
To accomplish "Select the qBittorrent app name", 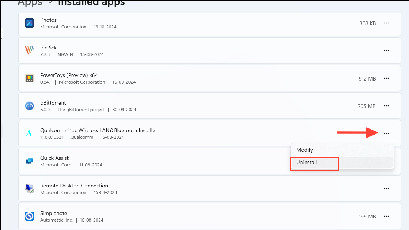I will pyautogui.click(x=53, y=103).
